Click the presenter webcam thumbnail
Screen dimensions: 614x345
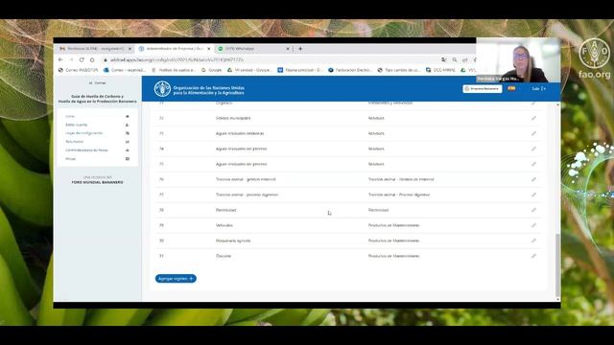tap(518, 59)
